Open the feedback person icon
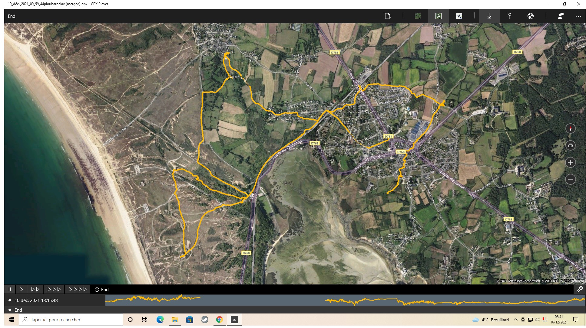 tap(561, 16)
